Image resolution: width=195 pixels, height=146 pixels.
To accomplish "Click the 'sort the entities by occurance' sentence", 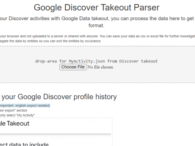I will (50, 41).
